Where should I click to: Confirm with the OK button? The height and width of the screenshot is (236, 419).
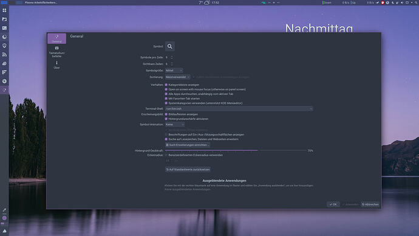click(x=333, y=204)
